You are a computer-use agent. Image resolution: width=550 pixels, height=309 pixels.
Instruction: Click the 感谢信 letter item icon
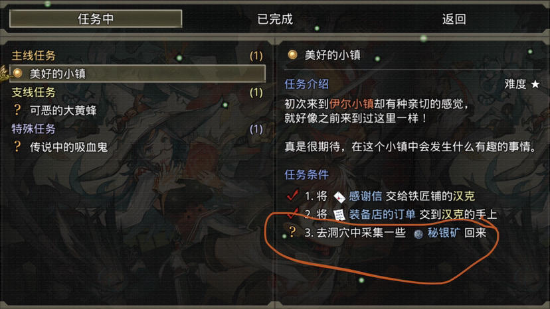coord(339,197)
